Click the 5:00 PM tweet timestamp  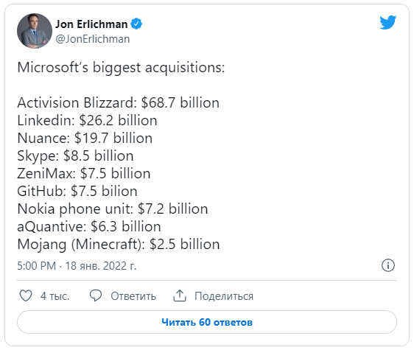click(36, 266)
